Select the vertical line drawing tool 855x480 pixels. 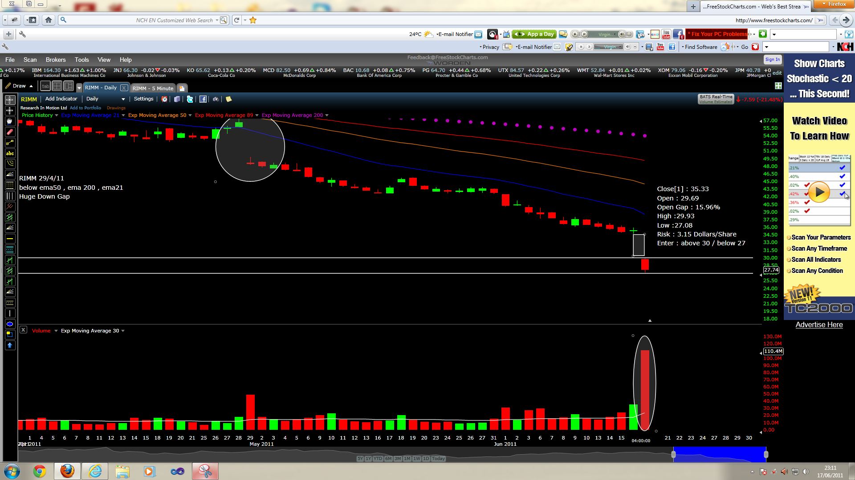pos(10,313)
